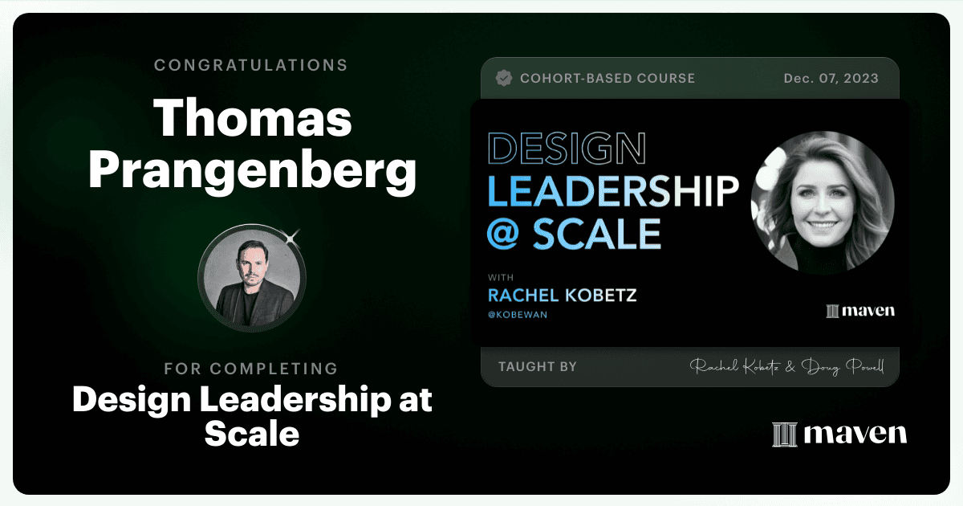Click the CONGRATULATIONS heading
The width and height of the screenshot is (963, 506).
point(252,65)
